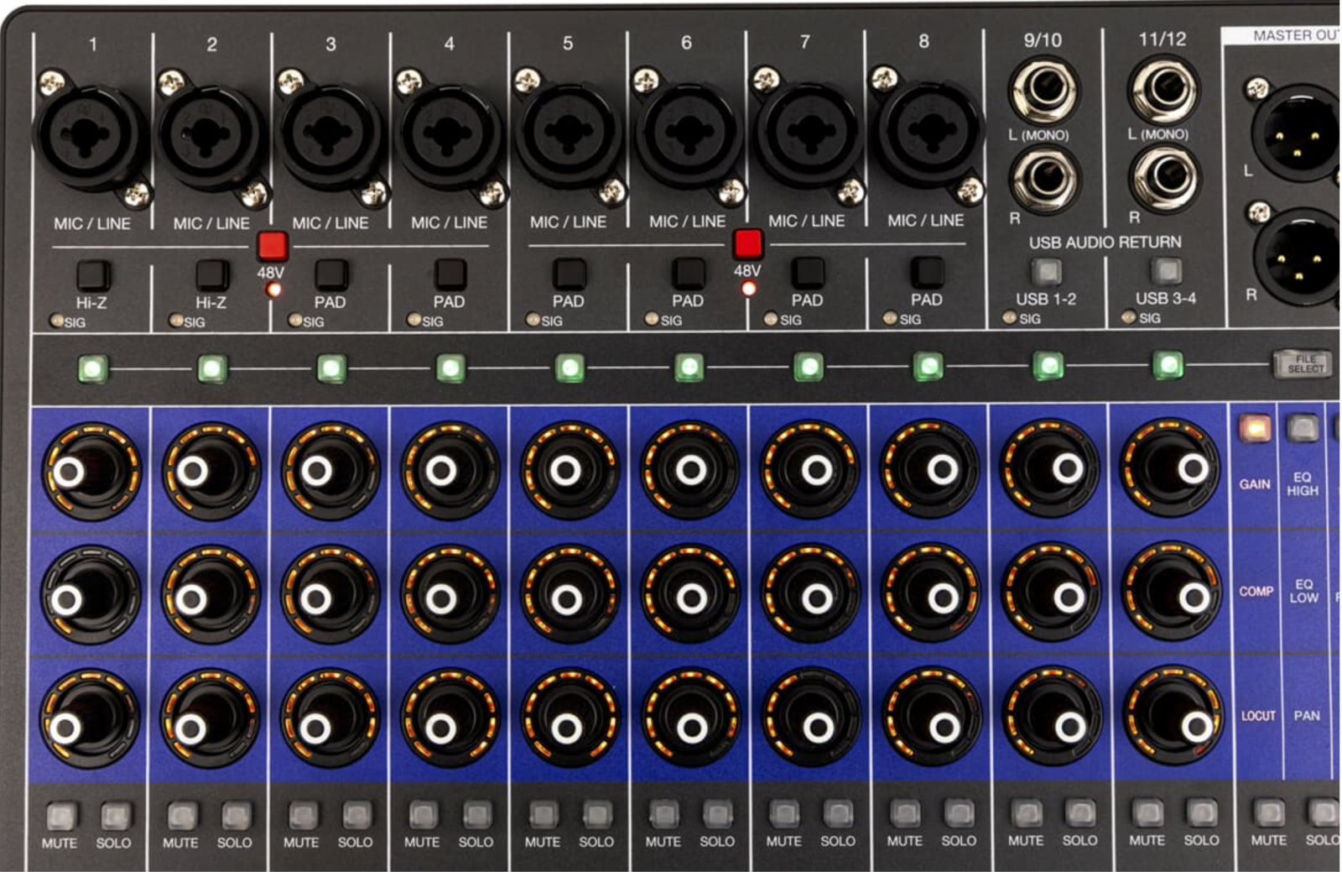The width and height of the screenshot is (1342, 872).
Task: Toggle the PAD switch on channel 3
Action: point(331,274)
